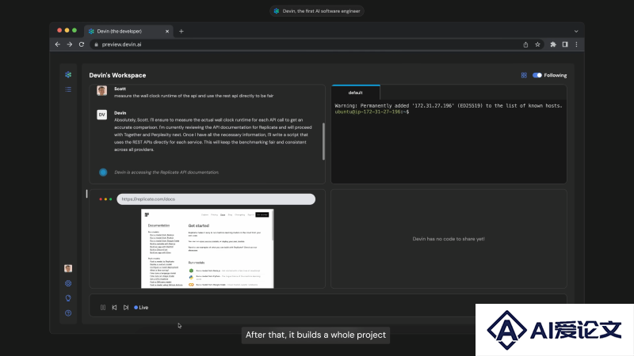The height and width of the screenshot is (356, 634).
Task: Open the browser three-dot menu
Action: [x=577, y=44]
